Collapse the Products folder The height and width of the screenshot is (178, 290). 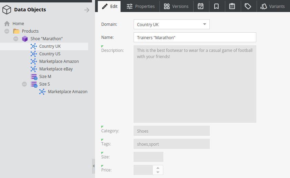click(x=7, y=31)
